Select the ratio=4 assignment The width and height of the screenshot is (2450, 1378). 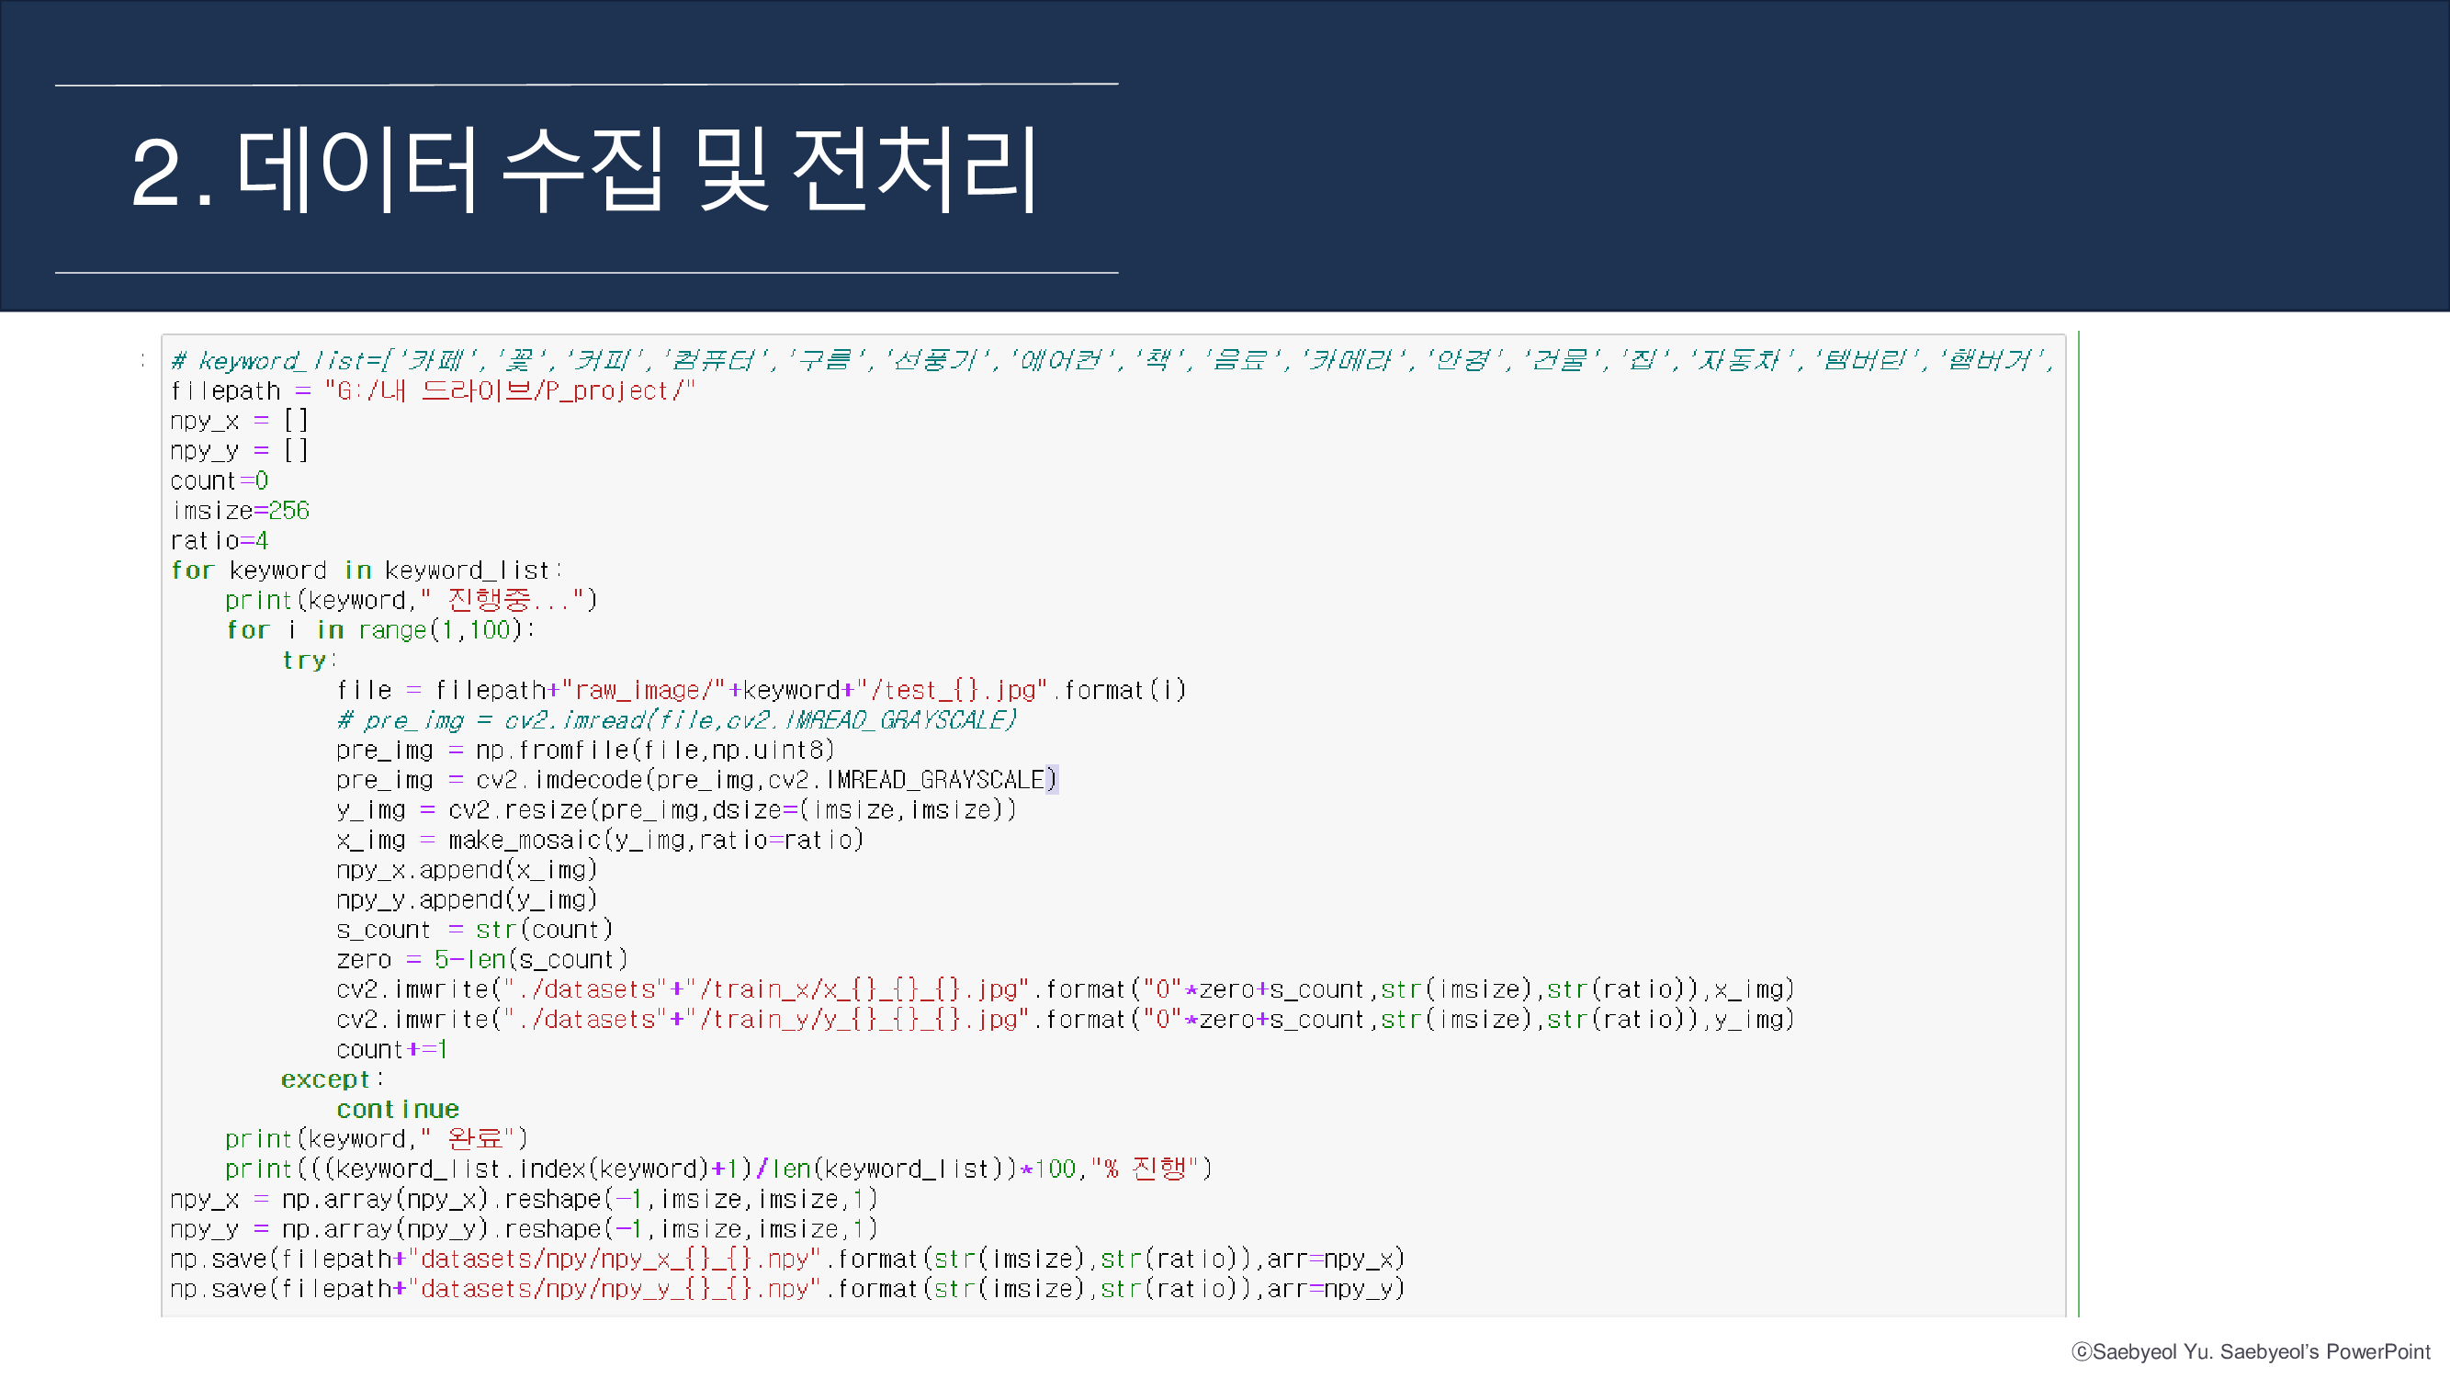[x=220, y=540]
